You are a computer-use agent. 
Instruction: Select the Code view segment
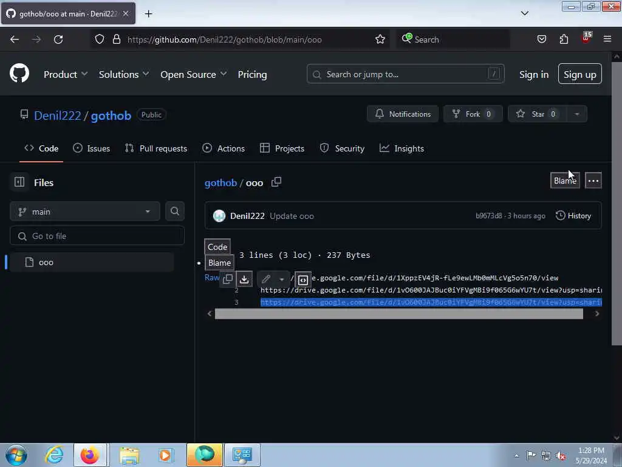click(x=217, y=247)
